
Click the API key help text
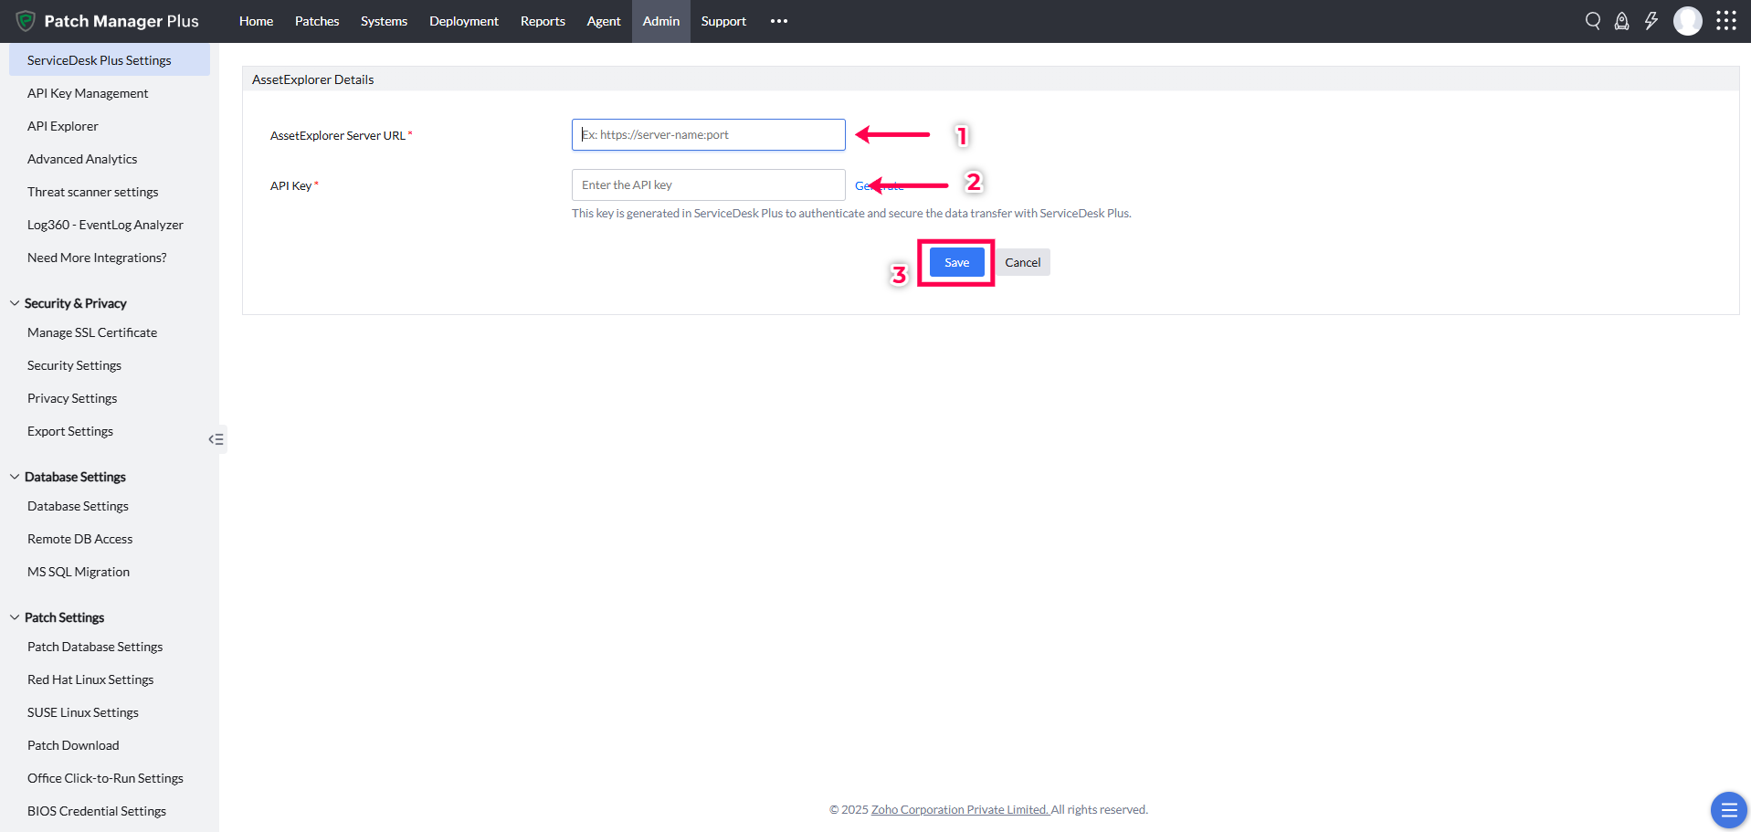point(851,213)
